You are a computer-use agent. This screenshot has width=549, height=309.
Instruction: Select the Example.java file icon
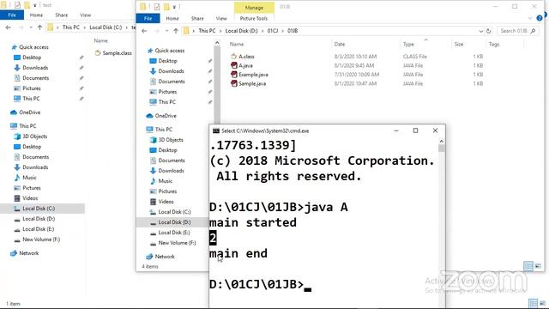tap(234, 75)
